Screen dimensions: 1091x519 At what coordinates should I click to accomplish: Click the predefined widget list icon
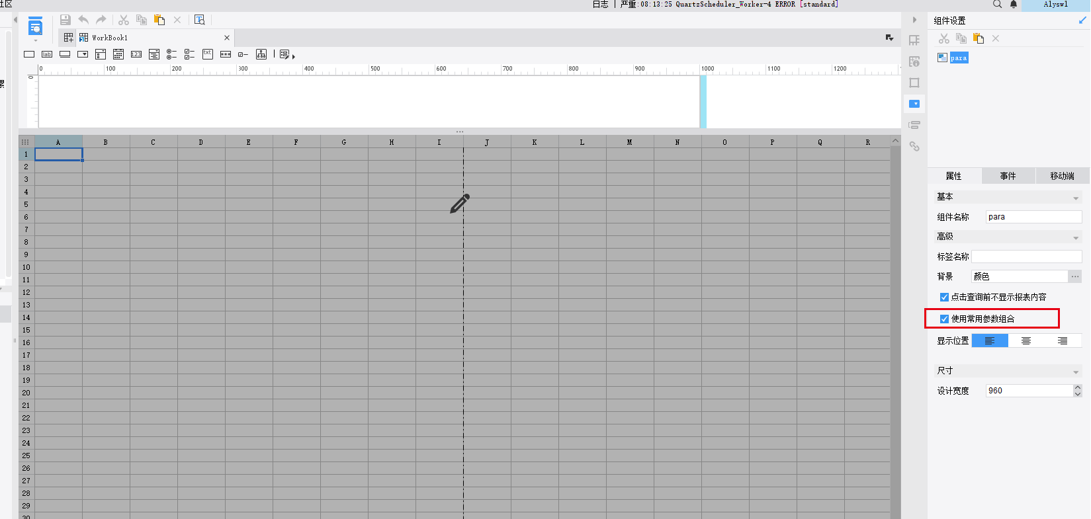[284, 54]
